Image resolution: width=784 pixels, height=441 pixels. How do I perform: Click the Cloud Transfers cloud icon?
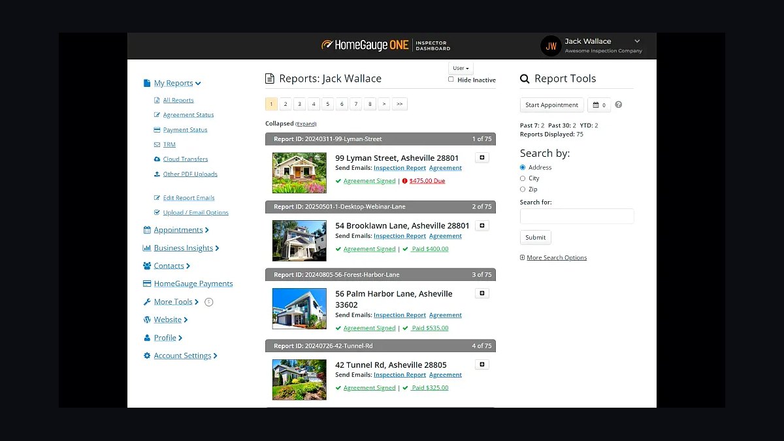[x=157, y=159]
